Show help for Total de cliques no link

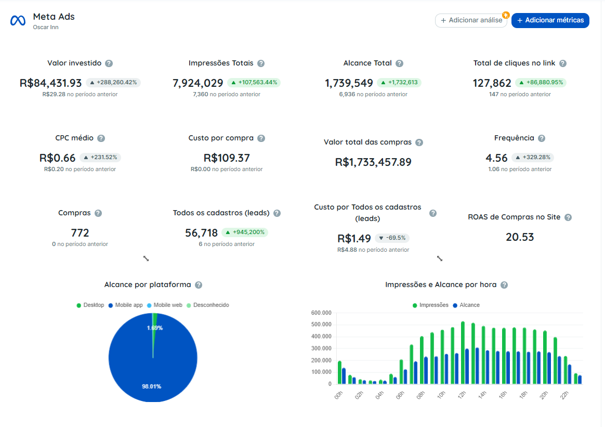point(563,63)
